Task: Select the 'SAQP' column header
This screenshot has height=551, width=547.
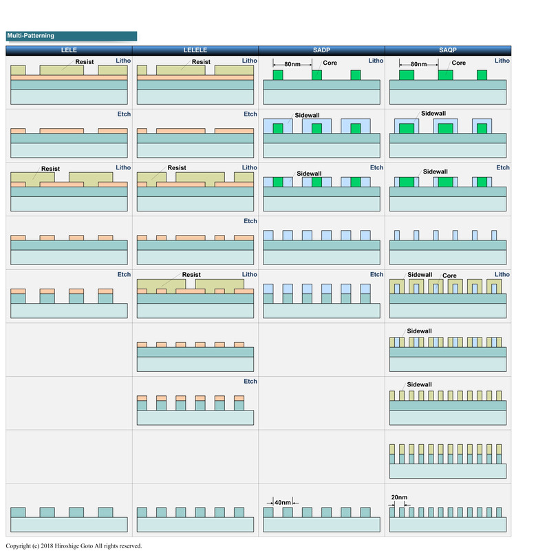Action: (448, 50)
